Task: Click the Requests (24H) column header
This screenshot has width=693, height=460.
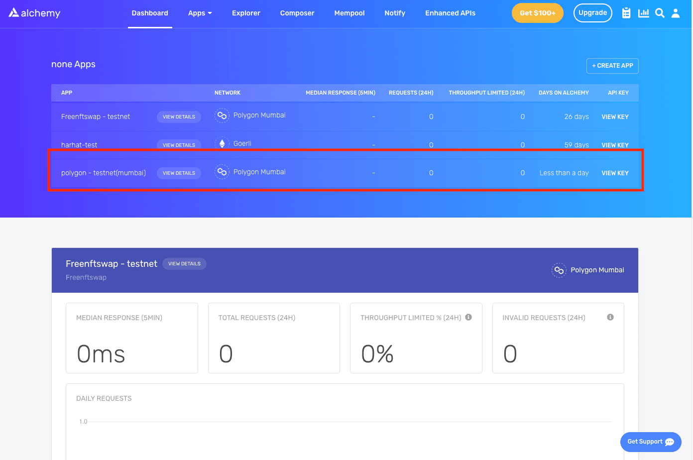Action: coord(411,93)
